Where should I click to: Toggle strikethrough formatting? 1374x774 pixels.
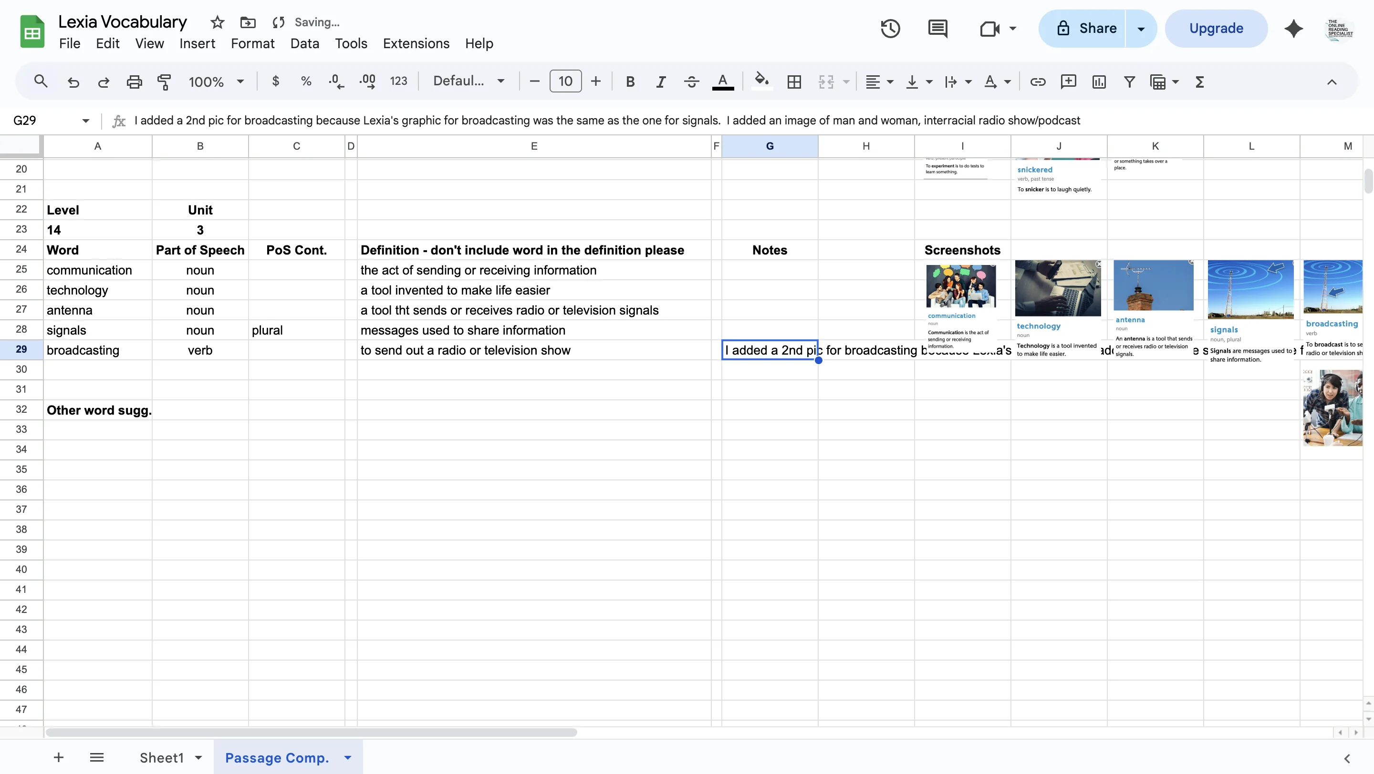pyautogui.click(x=691, y=81)
